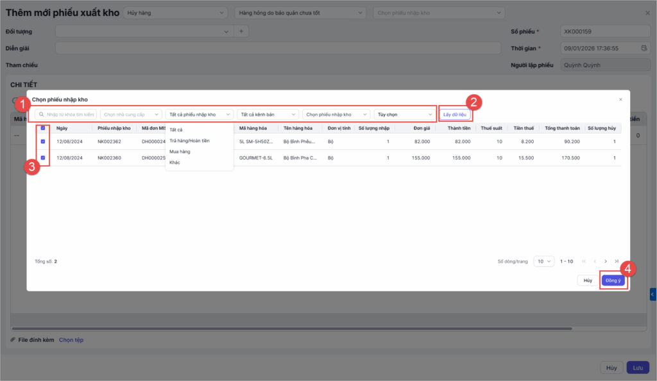
Task: Open the Tùy chọn dropdown
Action: coord(404,115)
